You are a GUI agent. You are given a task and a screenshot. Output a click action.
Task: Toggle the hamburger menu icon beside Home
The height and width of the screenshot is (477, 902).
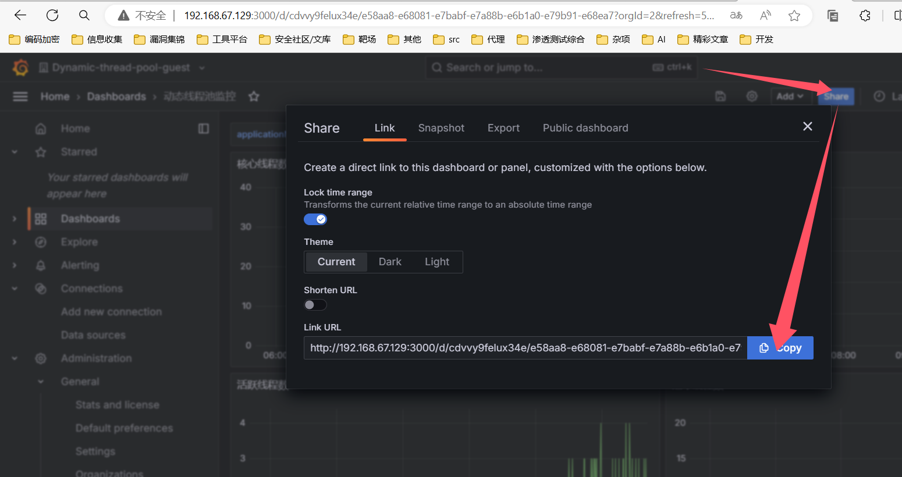point(20,97)
